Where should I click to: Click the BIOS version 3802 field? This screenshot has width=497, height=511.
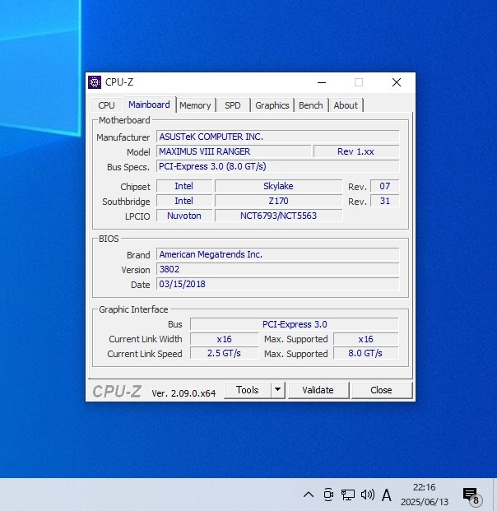pyautogui.click(x=277, y=270)
